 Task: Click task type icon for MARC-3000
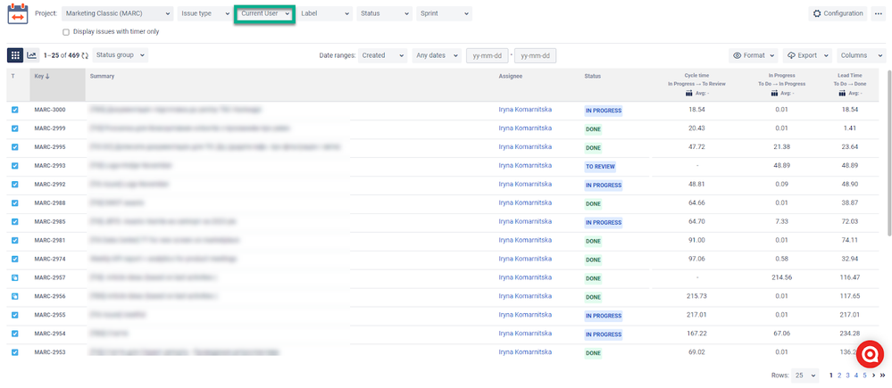[15, 110]
